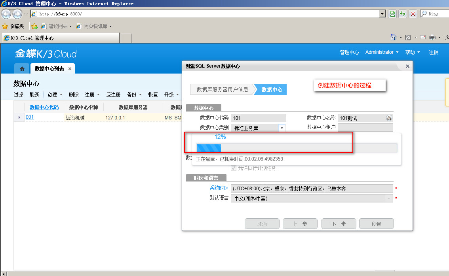Select the row indicator arrow for 001
The height and width of the screenshot is (276, 449).
[x=19, y=117]
